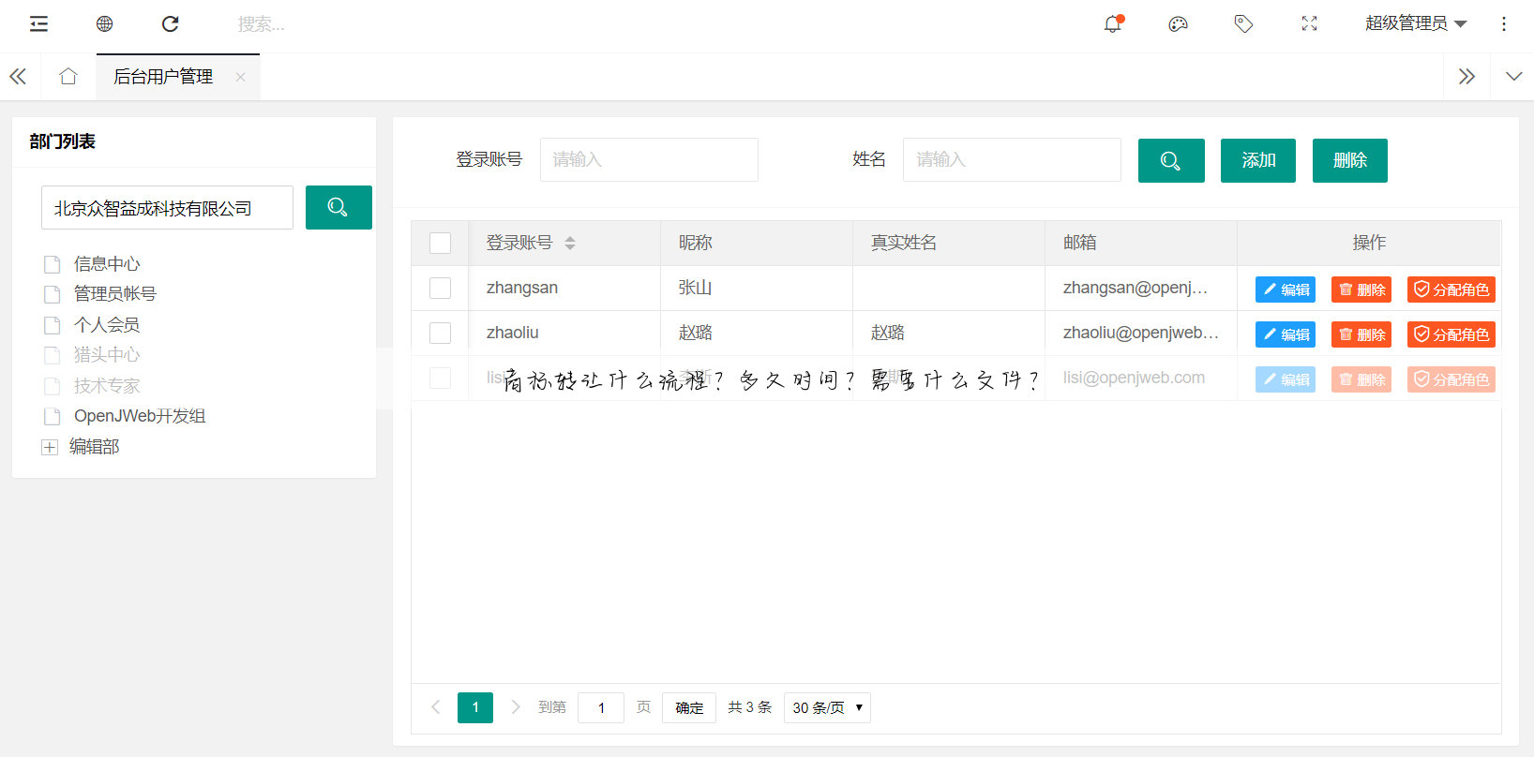
Task: Click the green 删除 toolbar button
Action: point(1350,160)
